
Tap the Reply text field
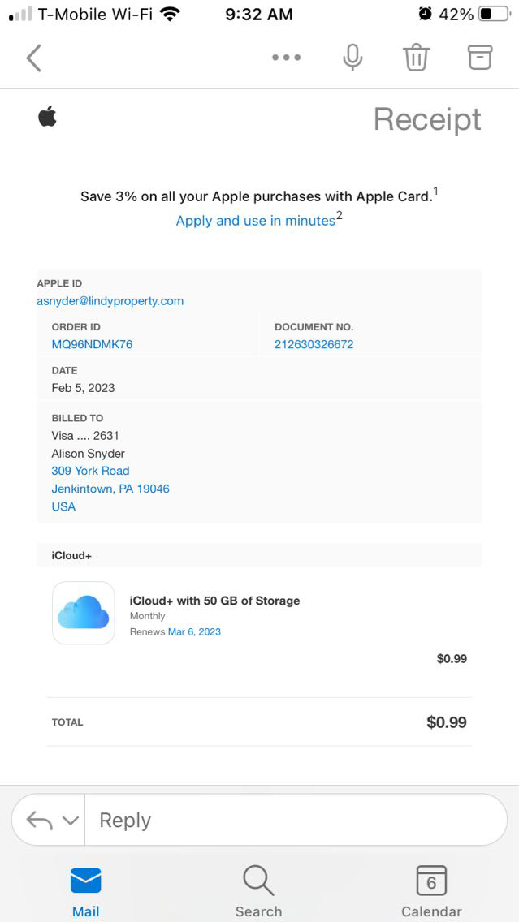pyautogui.click(x=292, y=821)
